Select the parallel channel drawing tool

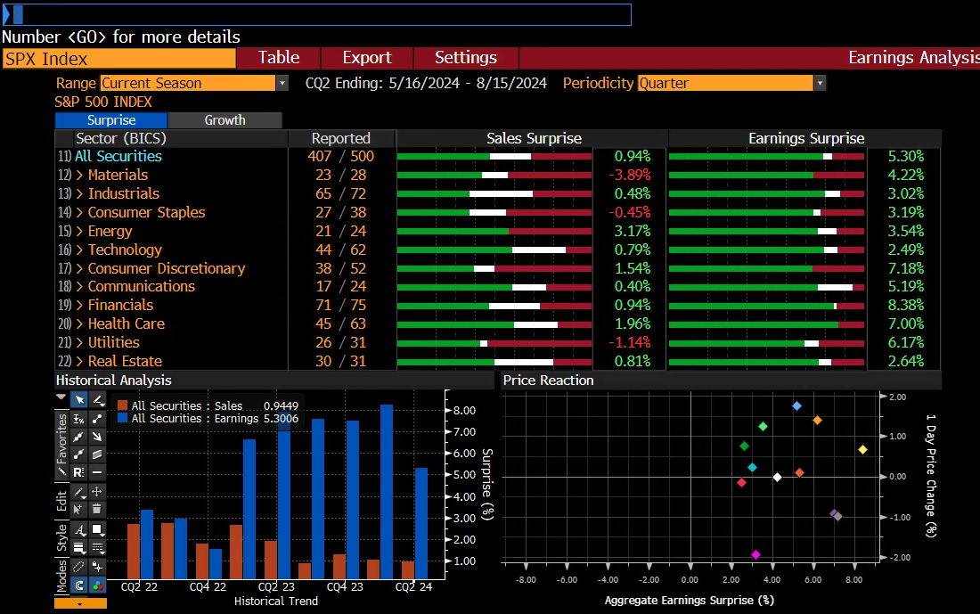tap(97, 454)
